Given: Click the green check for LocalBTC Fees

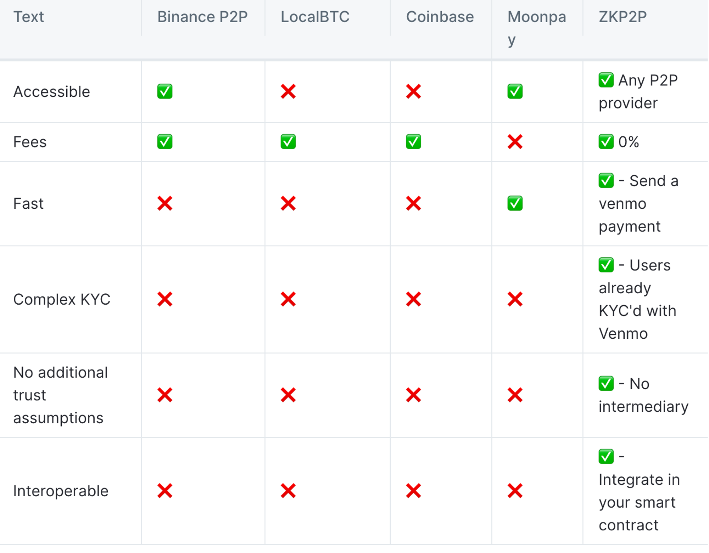Looking at the screenshot, I should click(x=288, y=142).
